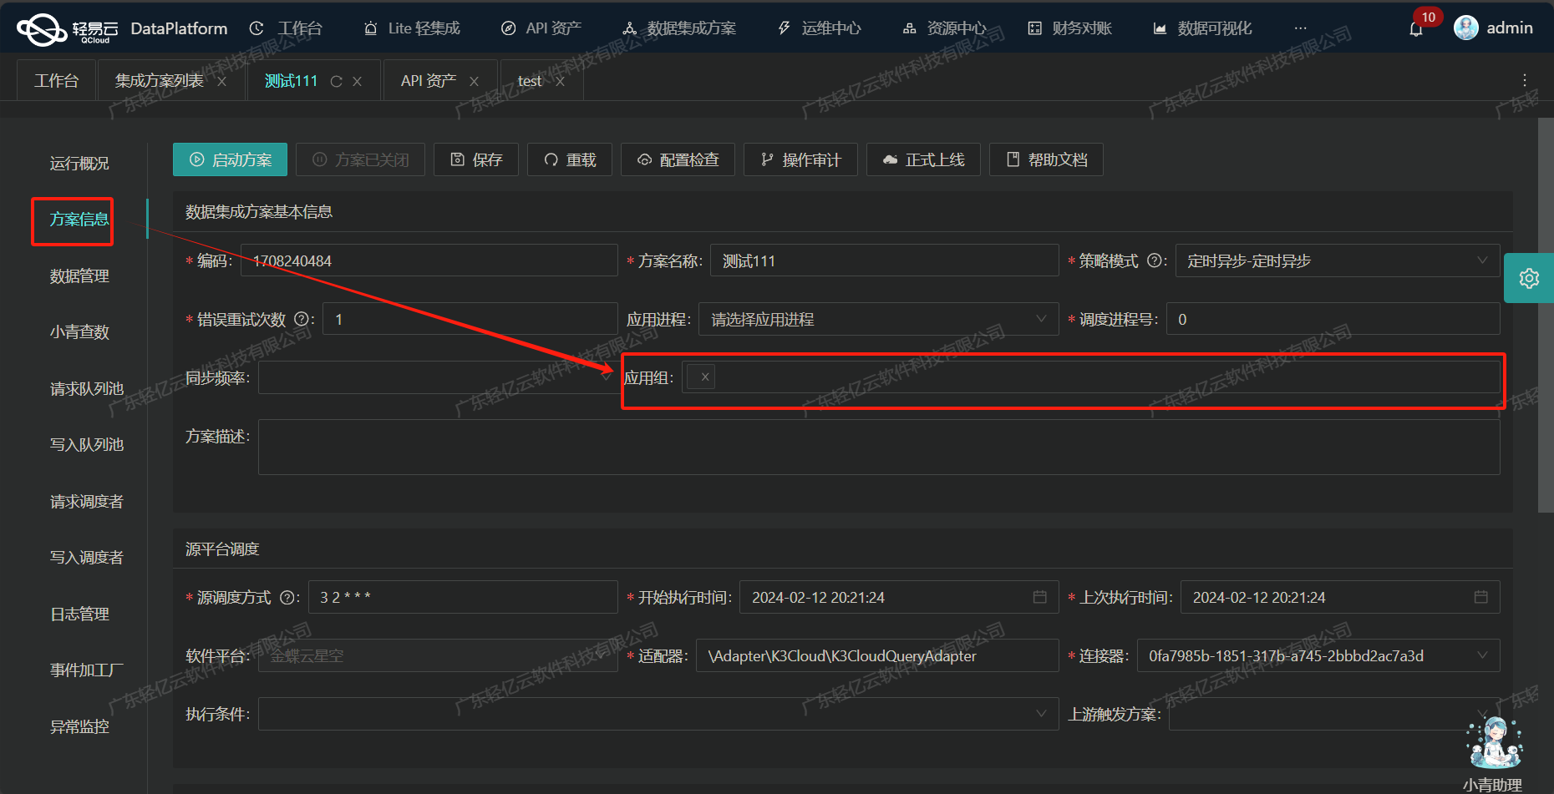Screen dimensions: 1554x794
Task: Open 数据可视化 in top navigation
Action: click(x=1202, y=28)
